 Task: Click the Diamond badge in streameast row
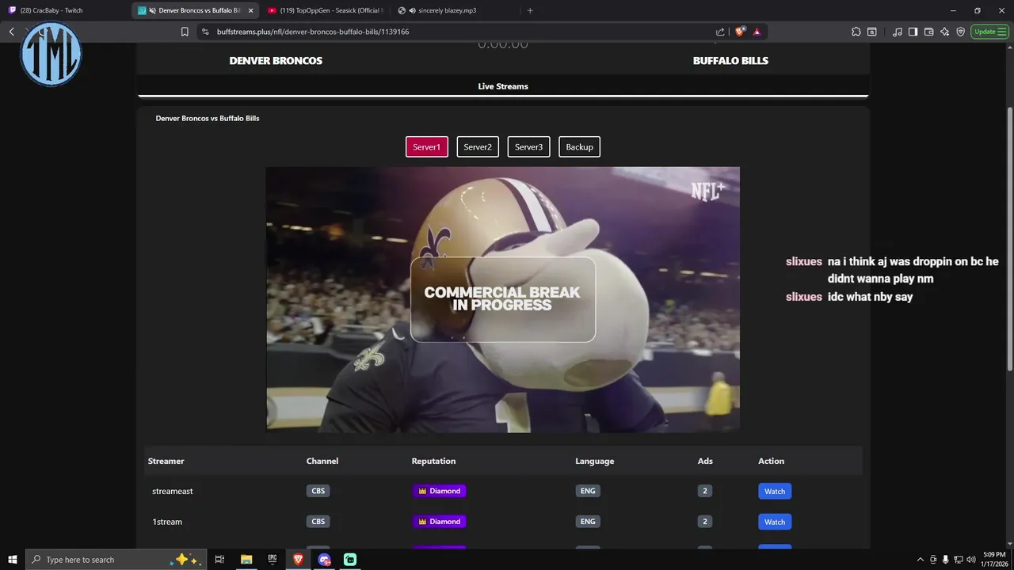tap(440, 491)
